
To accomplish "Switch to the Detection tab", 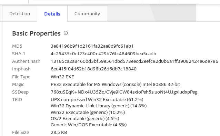I will pyautogui.click(x=20, y=13).
